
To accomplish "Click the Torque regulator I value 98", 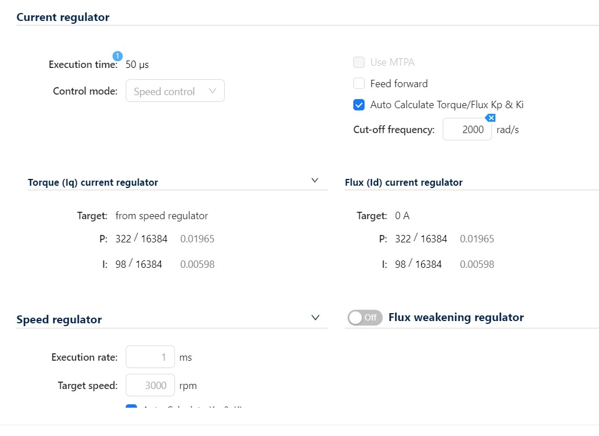I will pos(121,264).
